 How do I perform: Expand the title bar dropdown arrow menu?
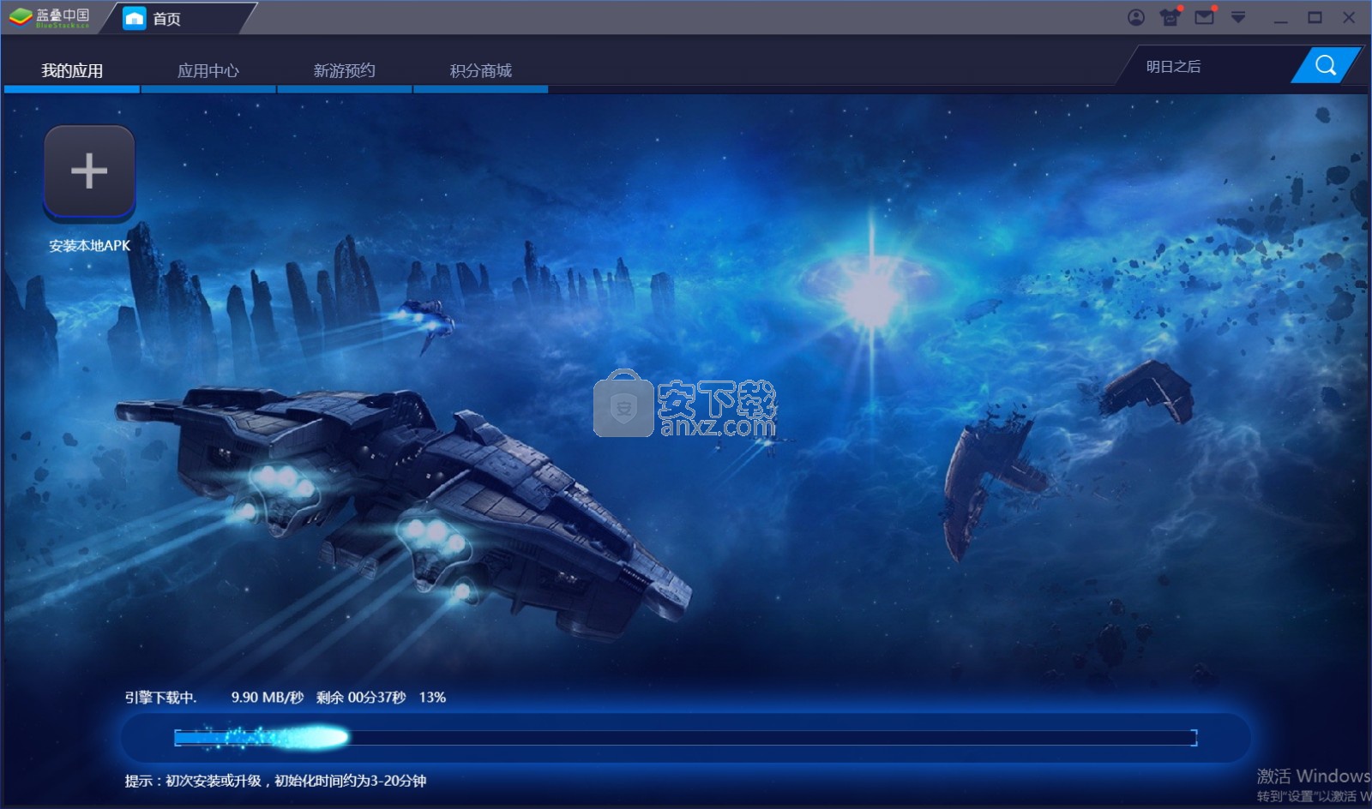(x=1238, y=17)
